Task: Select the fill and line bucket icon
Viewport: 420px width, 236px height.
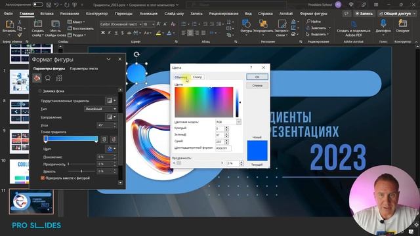Action: [x=37, y=78]
